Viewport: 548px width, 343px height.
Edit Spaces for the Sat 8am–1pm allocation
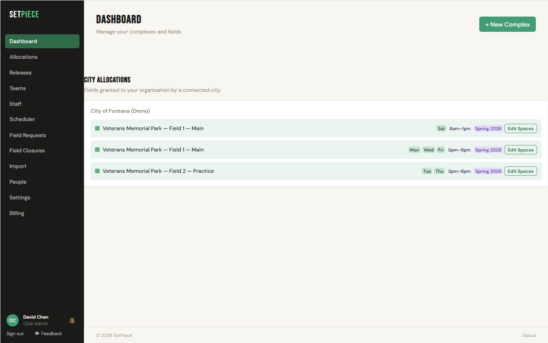coord(521,128)
